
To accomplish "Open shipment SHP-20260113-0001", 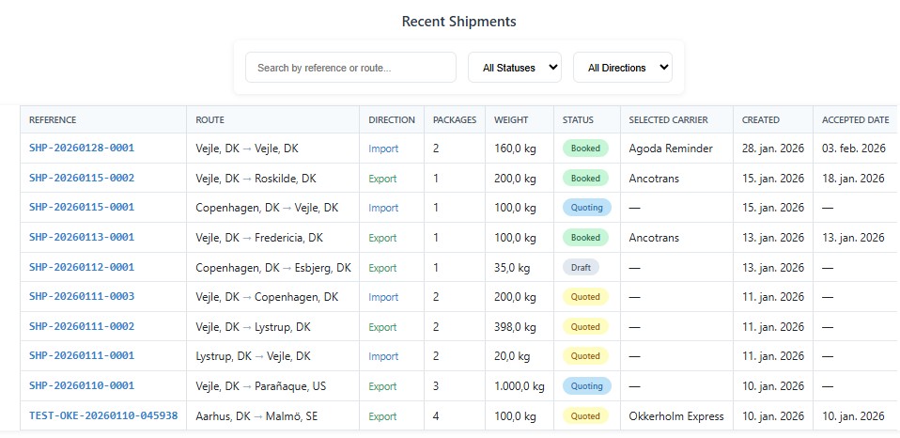I will click(x=82, y=237).
